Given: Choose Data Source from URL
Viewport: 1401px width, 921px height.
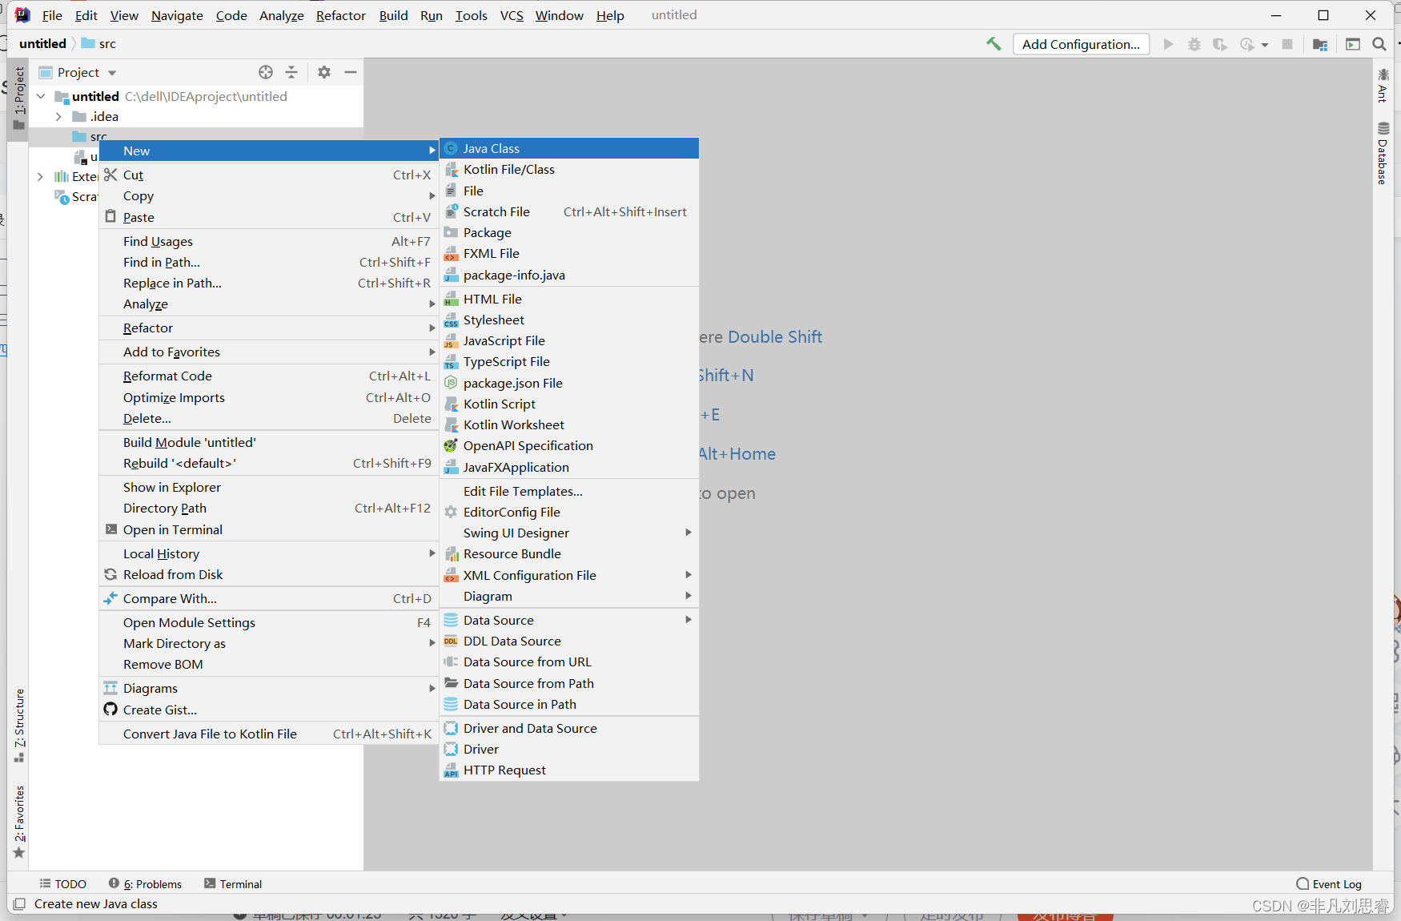Looking at the screenshot, I should [569, 662].
